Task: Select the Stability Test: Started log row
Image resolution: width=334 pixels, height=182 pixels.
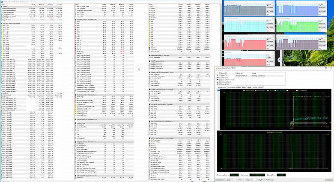Action: pos(259,76)
